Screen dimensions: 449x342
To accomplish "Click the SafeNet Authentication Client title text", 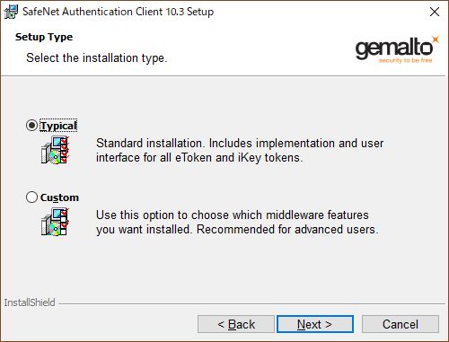I will pos(118,12).
